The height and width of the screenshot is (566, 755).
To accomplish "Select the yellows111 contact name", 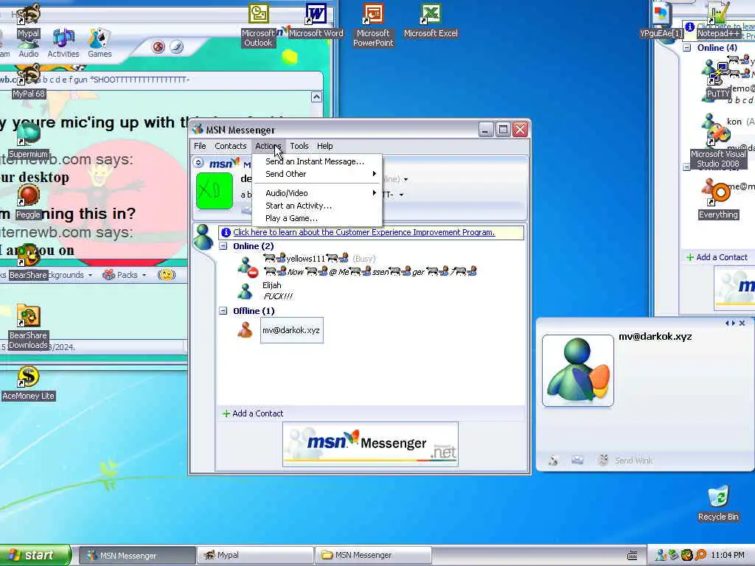I will coord(307,259).
